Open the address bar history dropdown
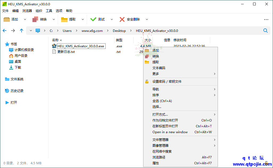 tap(31, 31)
